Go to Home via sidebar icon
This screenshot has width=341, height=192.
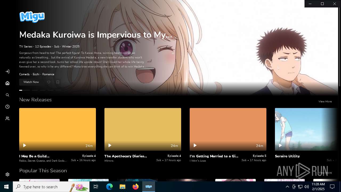[x=7, y=83]
